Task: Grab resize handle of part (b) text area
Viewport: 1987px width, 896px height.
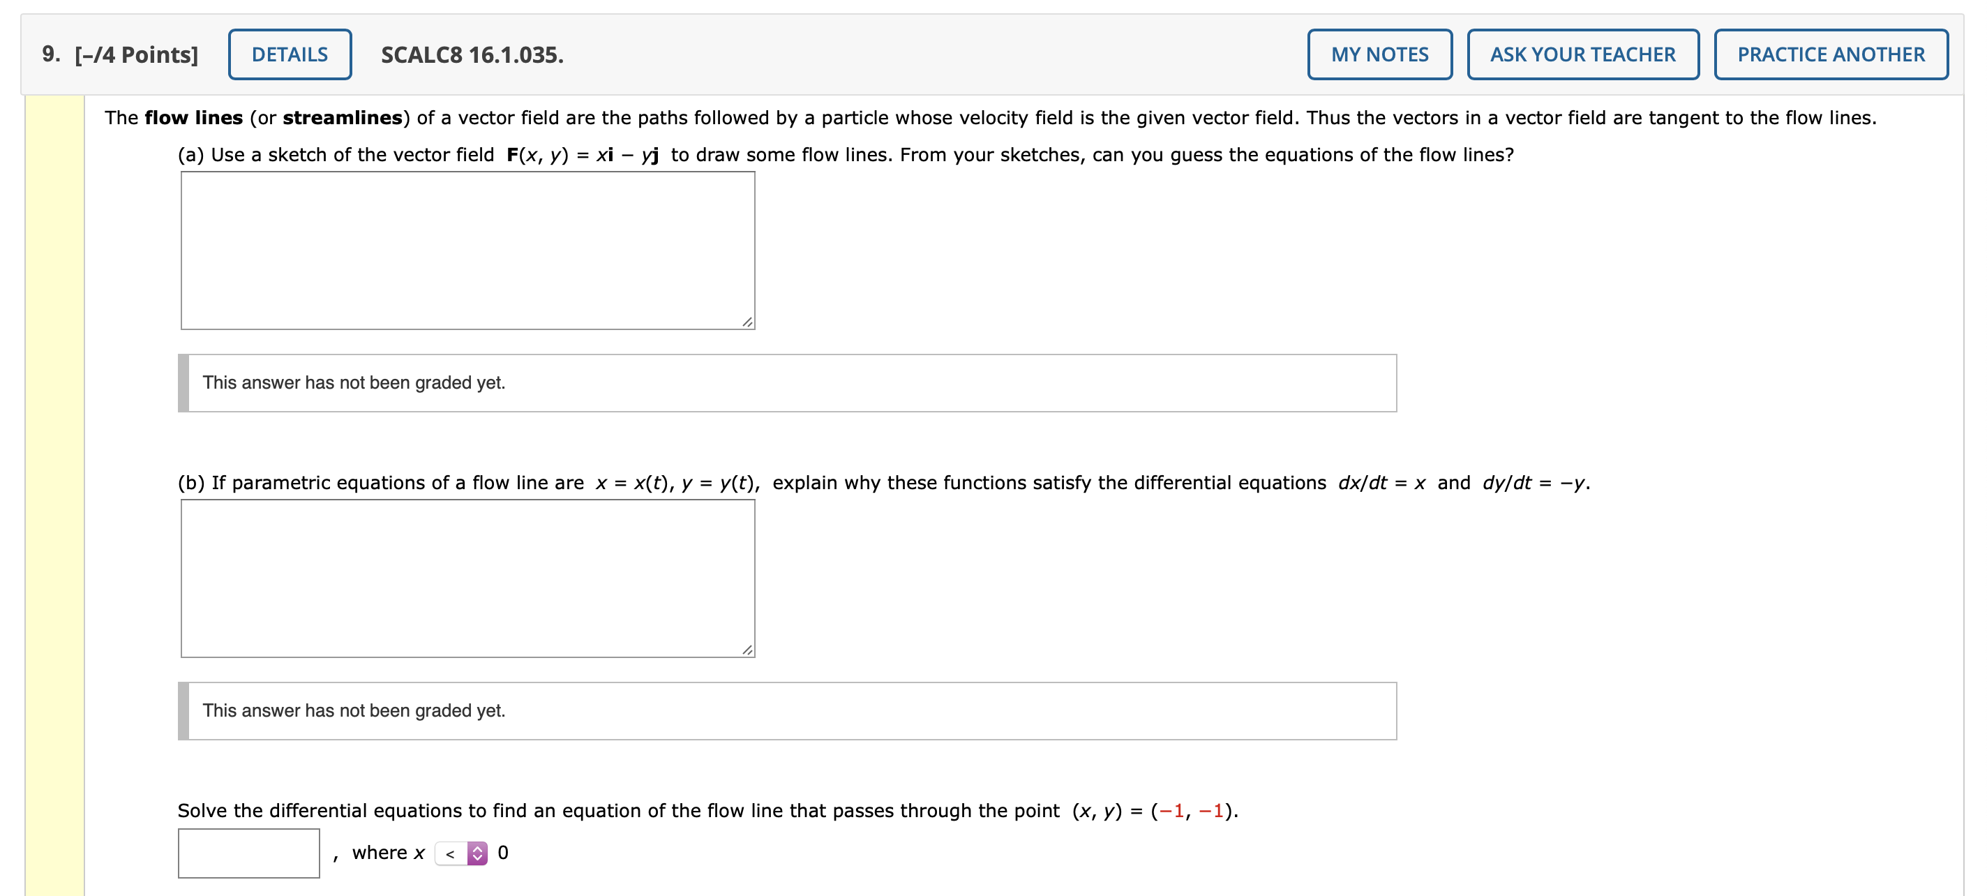Action: [747, 650]
